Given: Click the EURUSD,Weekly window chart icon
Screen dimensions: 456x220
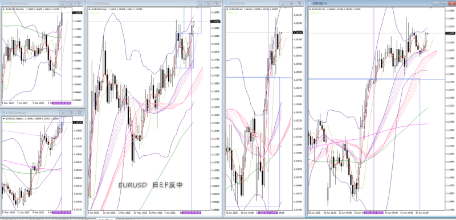Looking at the screenshot, I should pyautogui.click(x=3, y=113).
